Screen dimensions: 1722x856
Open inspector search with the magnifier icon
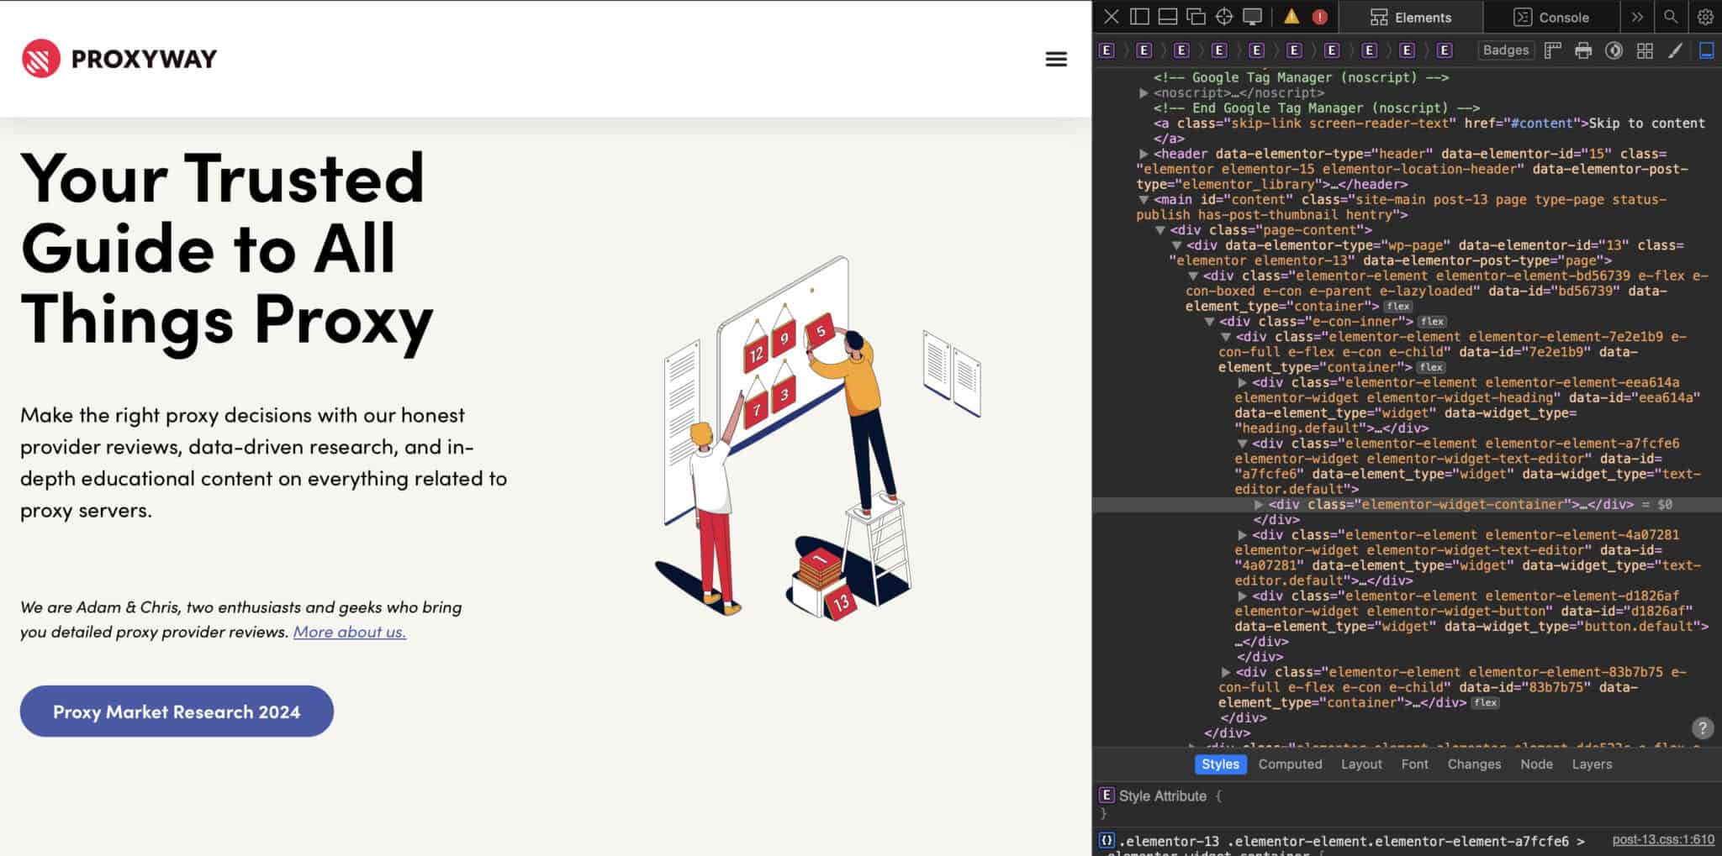[1669, 17]
